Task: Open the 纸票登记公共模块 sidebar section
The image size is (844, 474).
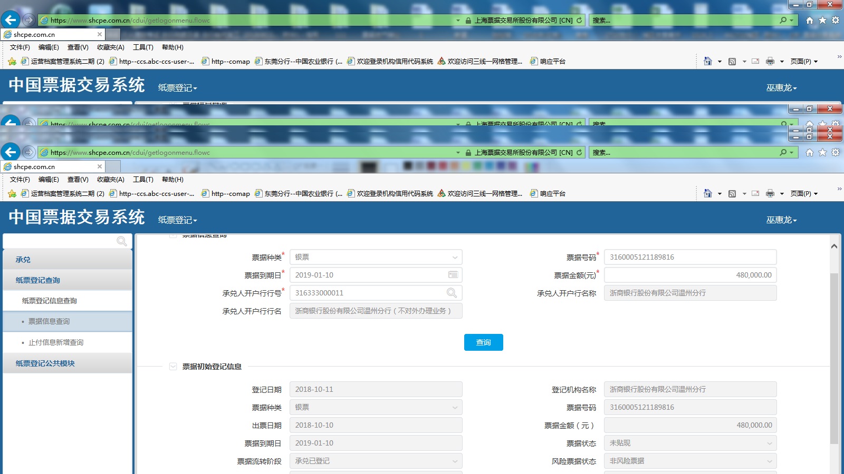Action: click(45, 363)
